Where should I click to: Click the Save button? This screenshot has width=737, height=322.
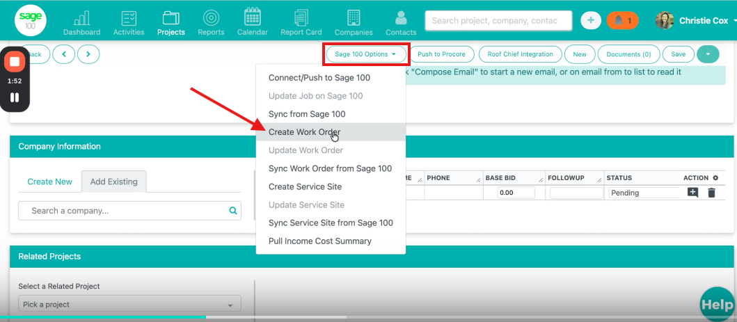(x=679, y=54)
